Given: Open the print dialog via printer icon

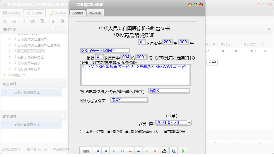Looking at the screenshot, I should pyautogui.click(x=164, y=151).
